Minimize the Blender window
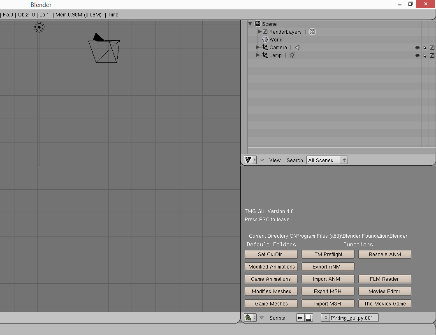Viewport: 436px width, 335px height. pyautogui.click(x=399, y=5)
